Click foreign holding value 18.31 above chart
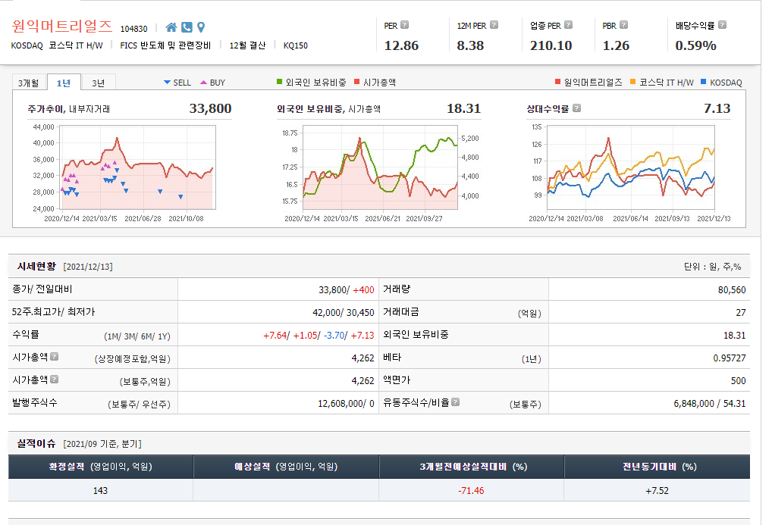This screenshot has height=525, width=772. coord(463,108)
